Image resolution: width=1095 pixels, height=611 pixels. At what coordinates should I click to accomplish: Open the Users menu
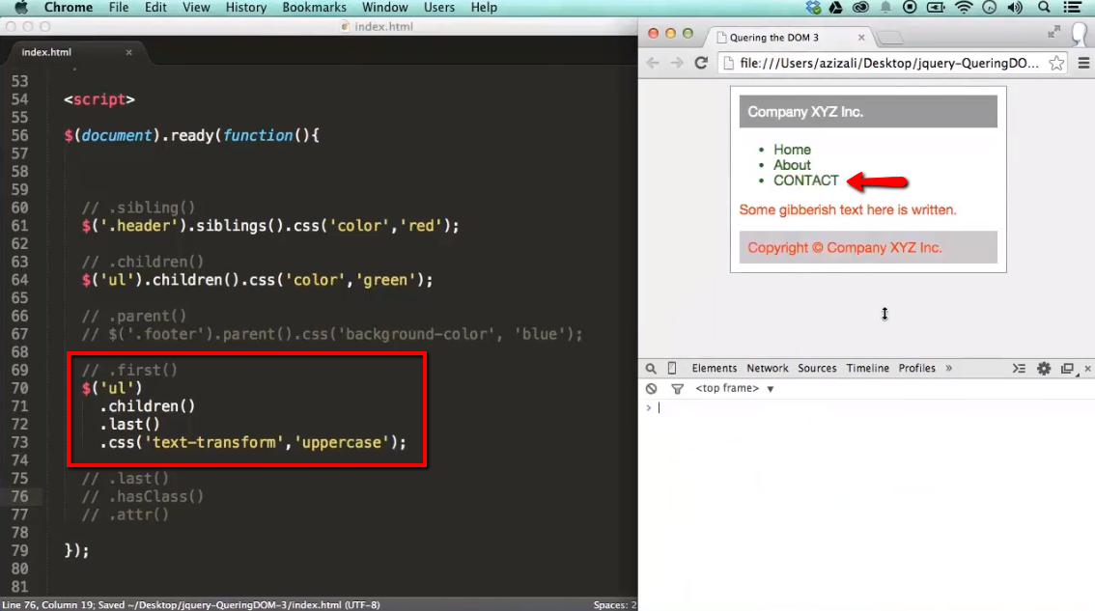[439, 8]
